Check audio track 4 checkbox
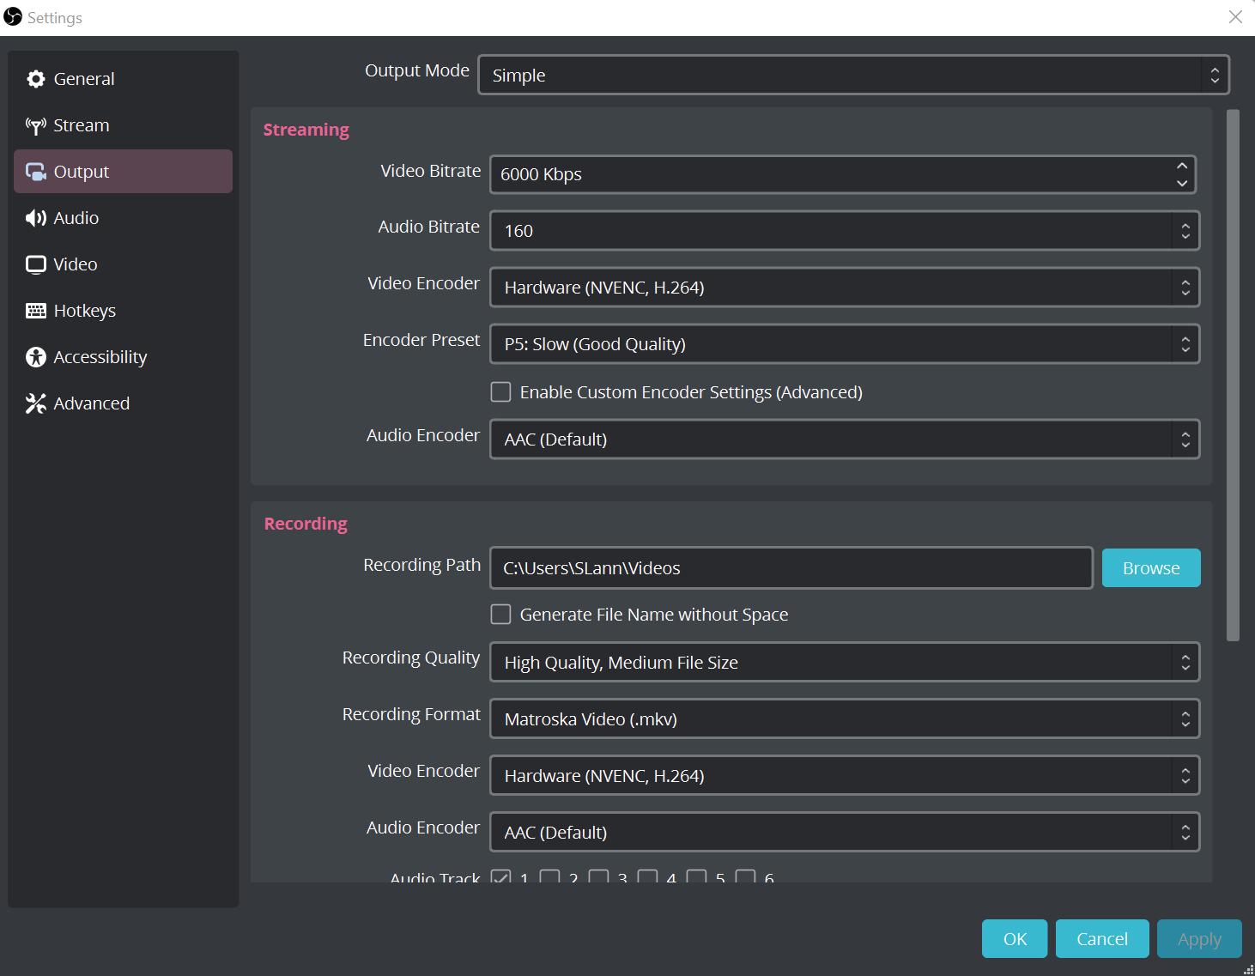Screen dimensions: 1255x976 coord(647,876)
